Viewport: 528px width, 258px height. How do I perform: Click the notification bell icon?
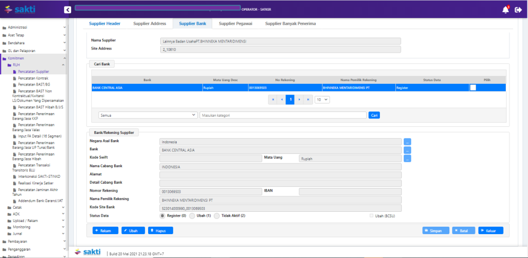click(505, 10)
